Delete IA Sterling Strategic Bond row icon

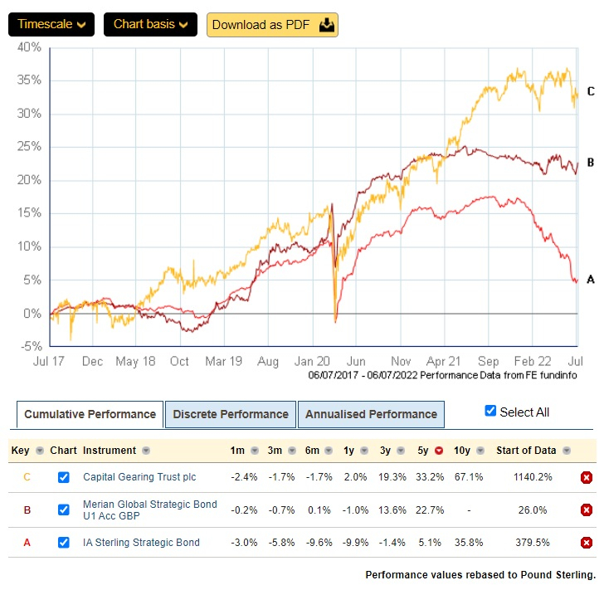click(x=586, y=543)
